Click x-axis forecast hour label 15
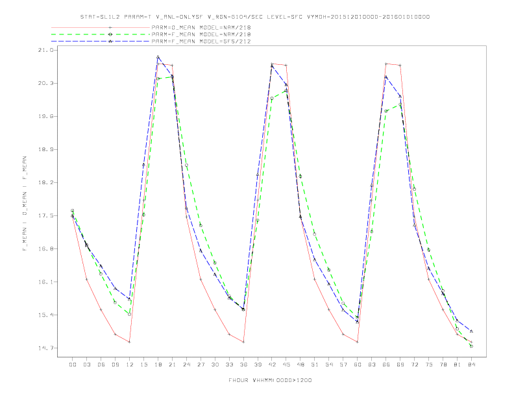 pyautogui.click(x=143, y=365)
